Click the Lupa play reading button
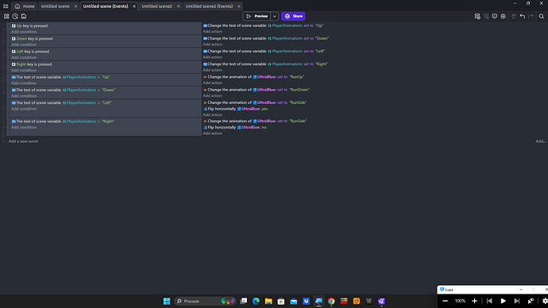The height and width of the screenshot is (308, 548). 504,301
